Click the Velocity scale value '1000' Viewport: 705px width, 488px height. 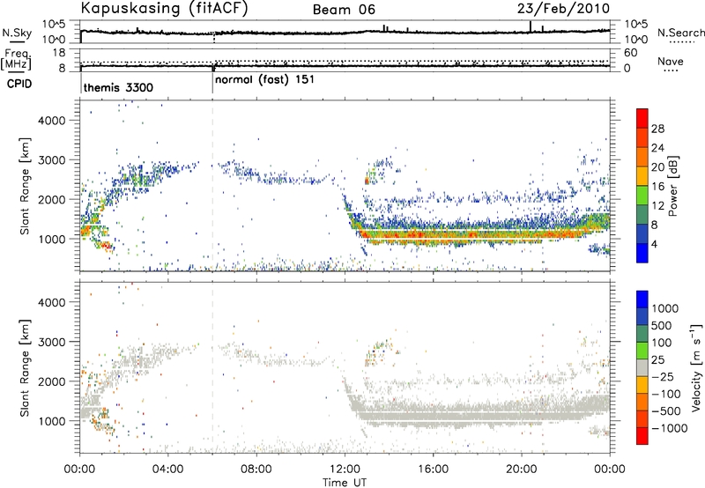click(x=664, y=308)
